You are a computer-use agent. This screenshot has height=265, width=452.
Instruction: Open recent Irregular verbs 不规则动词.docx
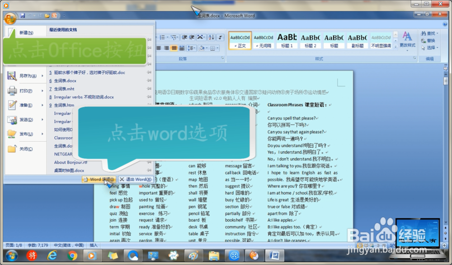(x=81, y=97)
